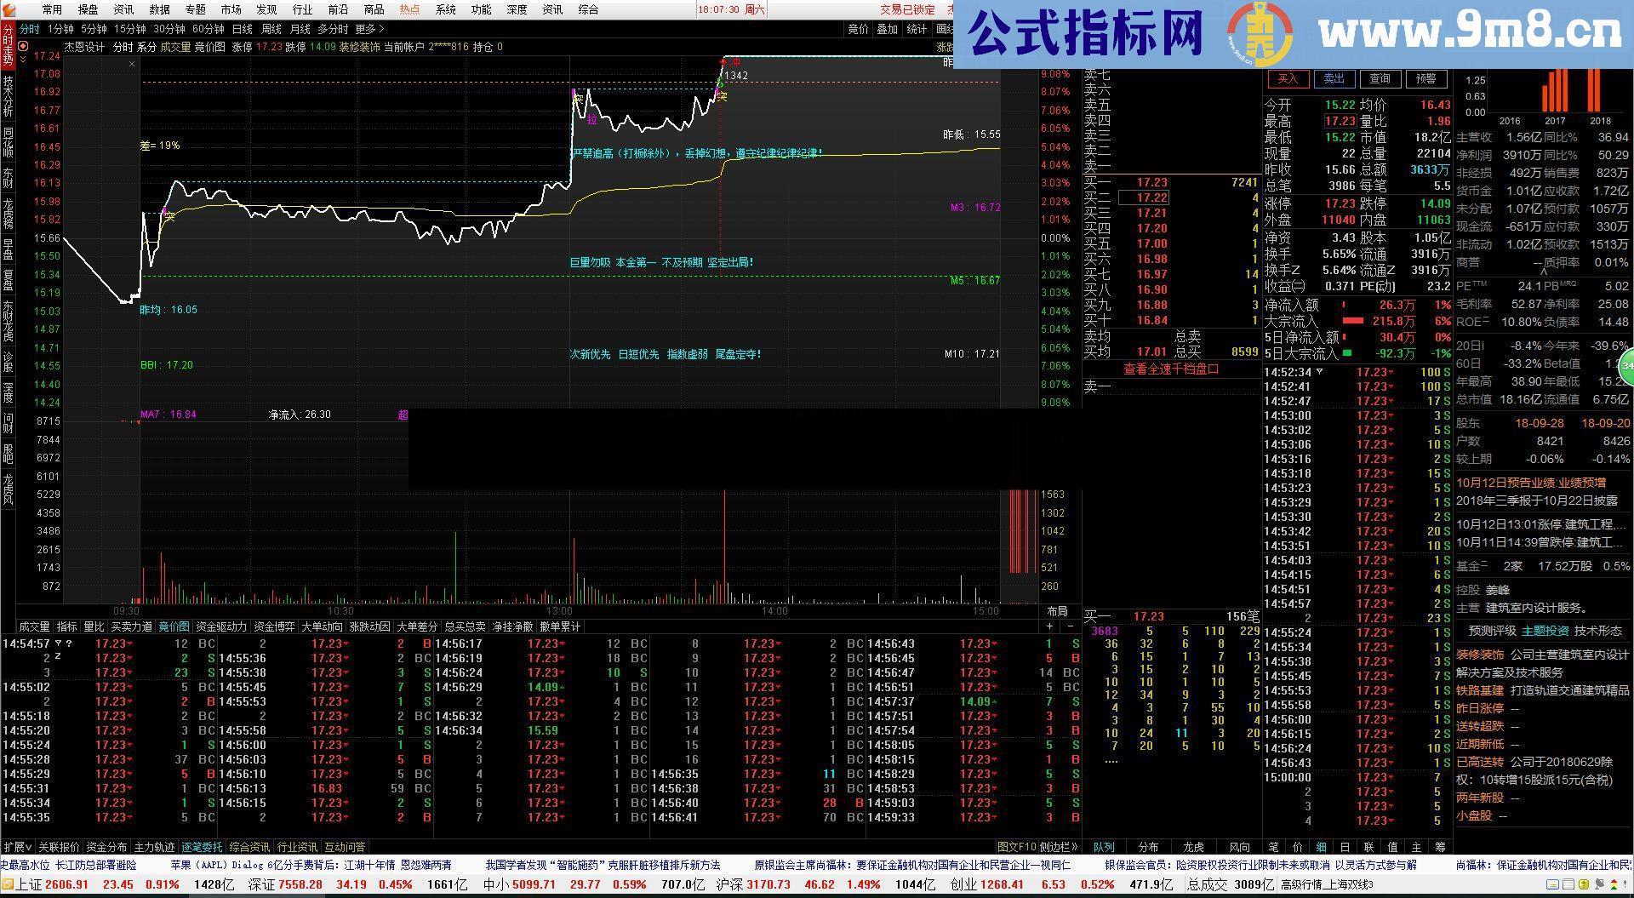Select 分时走势 in the left sidebar
1634x898 pixels.
(x=7, y=47)
